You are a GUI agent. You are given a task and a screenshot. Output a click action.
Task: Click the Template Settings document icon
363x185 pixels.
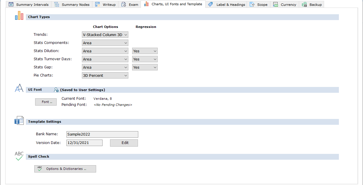pyautogui.click(x=19, y=120)
